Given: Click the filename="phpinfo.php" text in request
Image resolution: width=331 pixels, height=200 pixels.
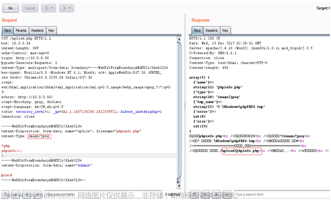Looking at the screenshot, I should (x=119, y=131).
